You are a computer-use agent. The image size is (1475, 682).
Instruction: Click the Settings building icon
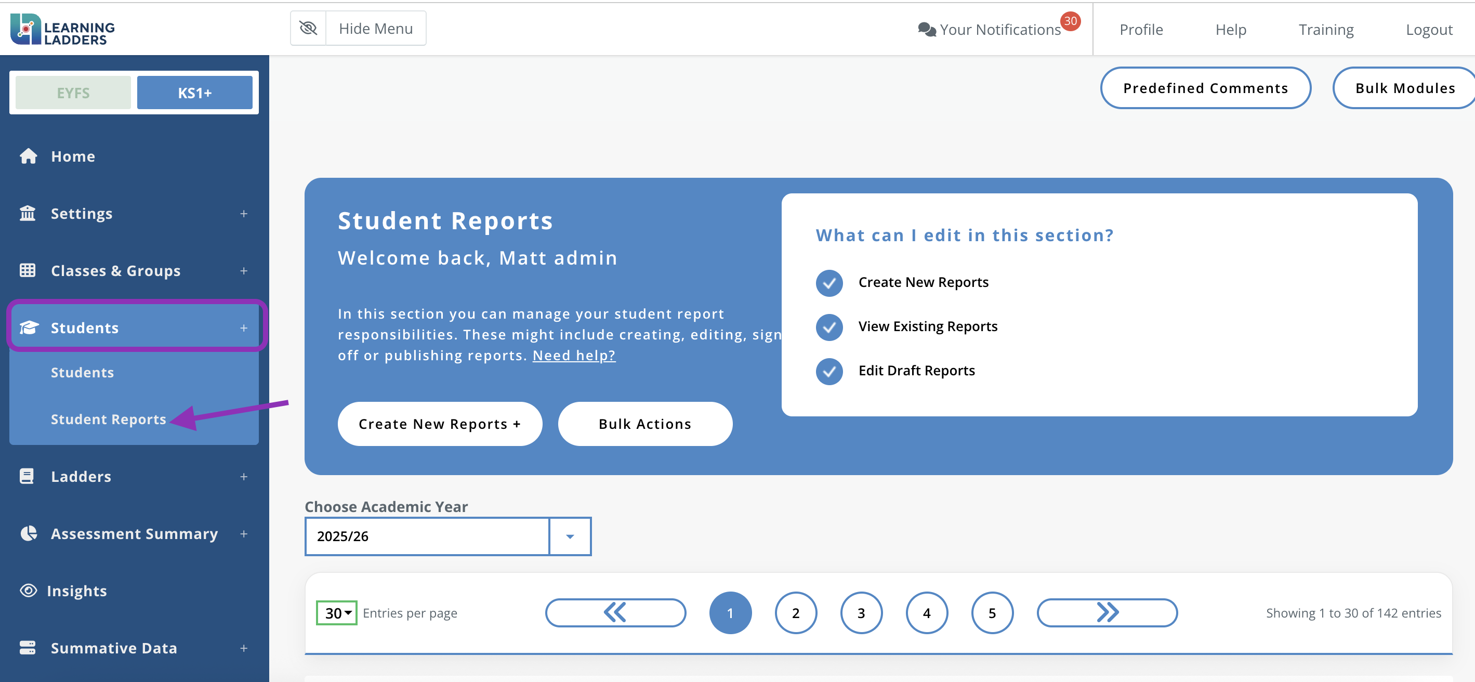pyautogui.click(x=28, y=214)
